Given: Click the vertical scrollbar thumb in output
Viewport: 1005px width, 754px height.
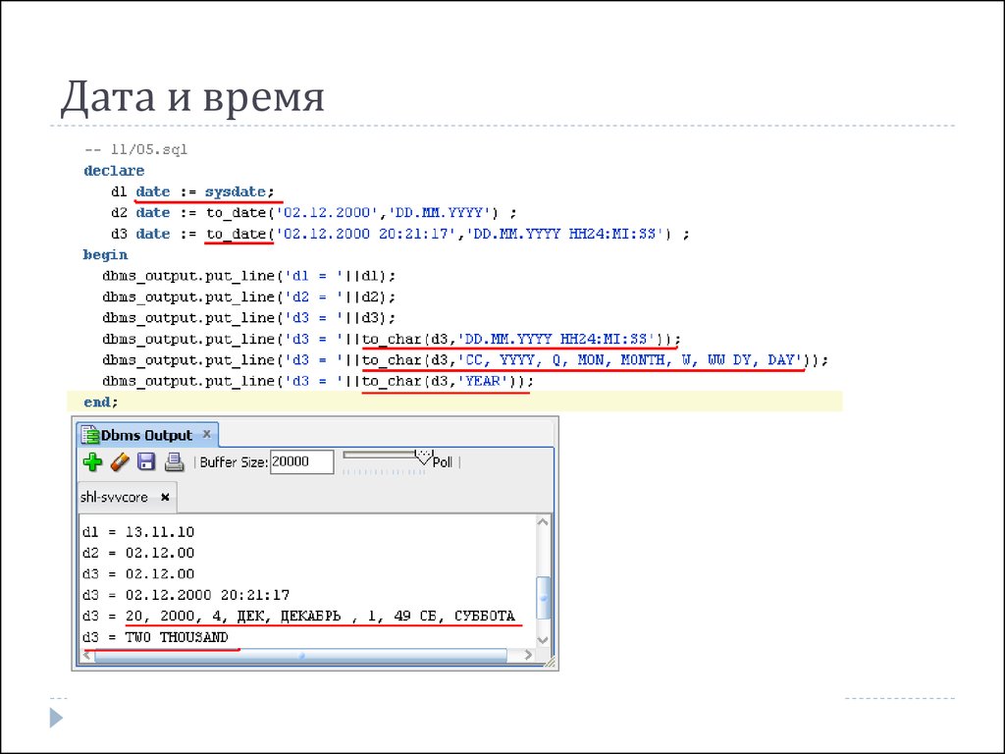Looking at the screenshot, I should [x=543, y=598].
